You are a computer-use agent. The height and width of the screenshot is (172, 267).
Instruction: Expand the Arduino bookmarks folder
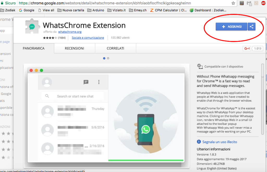pyautogui.click(x=96, y=10)
